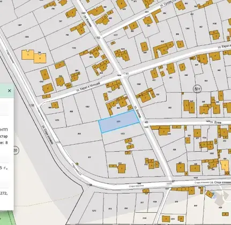Click street node marker 36

[x=90, y=185]
